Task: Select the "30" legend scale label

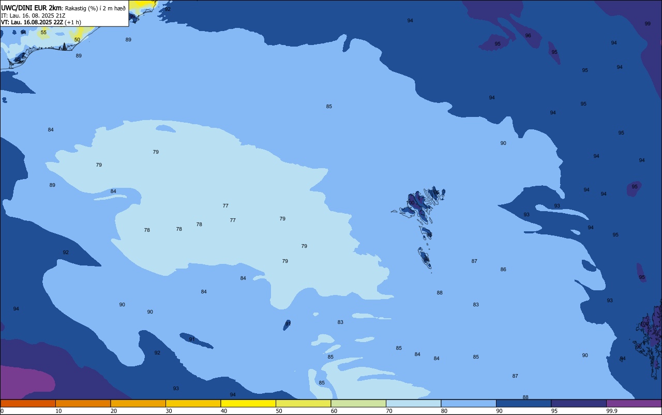Action: coord(169,411)
